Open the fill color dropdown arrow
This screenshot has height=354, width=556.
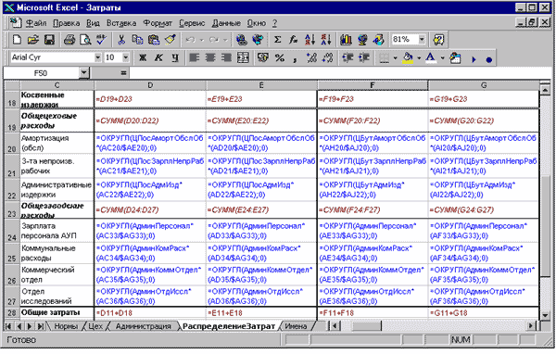(x=419, y=57)
